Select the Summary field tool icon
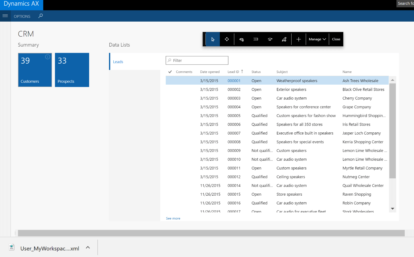Screen dimensions: 414x257 pyautogui.click(x=256, y=39)
